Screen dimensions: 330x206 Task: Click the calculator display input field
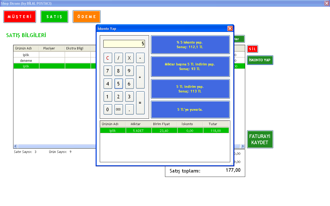coord(124,44)
